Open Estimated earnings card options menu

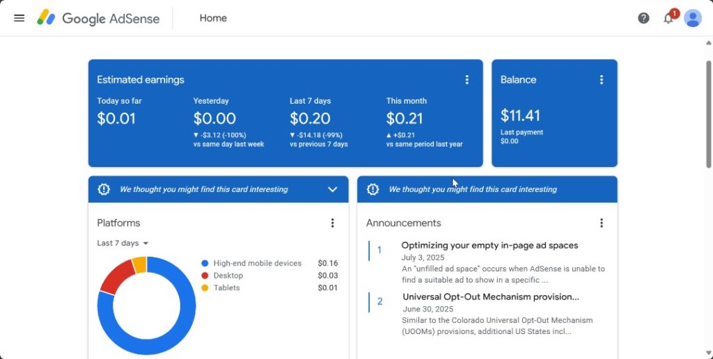[467, 80]
